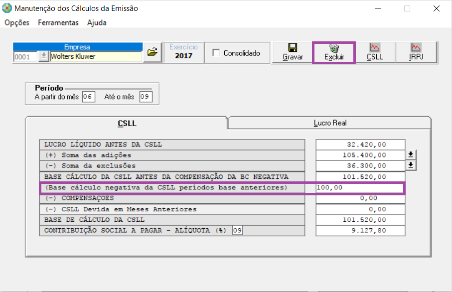
Task: Expand details for Soma das adições
Action: tap(411, 155)
